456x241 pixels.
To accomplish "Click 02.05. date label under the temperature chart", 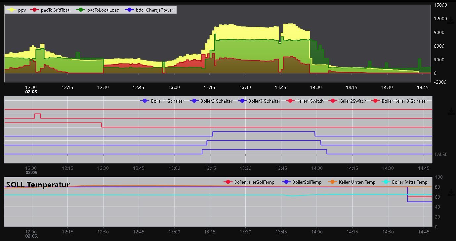I will coord(32,236).
